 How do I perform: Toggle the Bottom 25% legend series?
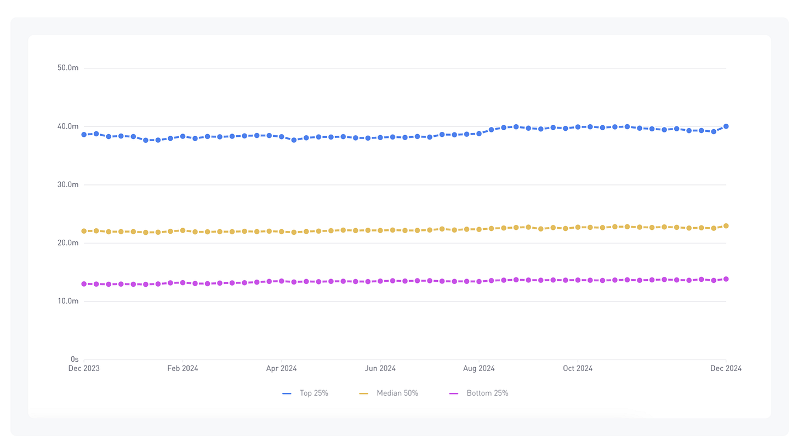[478, 393]
